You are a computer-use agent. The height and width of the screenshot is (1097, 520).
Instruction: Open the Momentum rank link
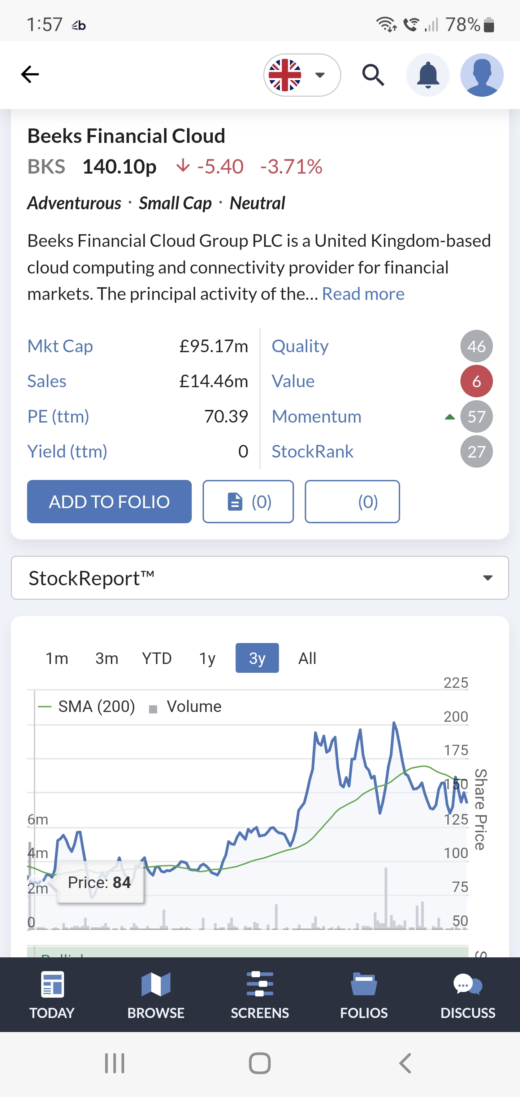coord(316,416)
